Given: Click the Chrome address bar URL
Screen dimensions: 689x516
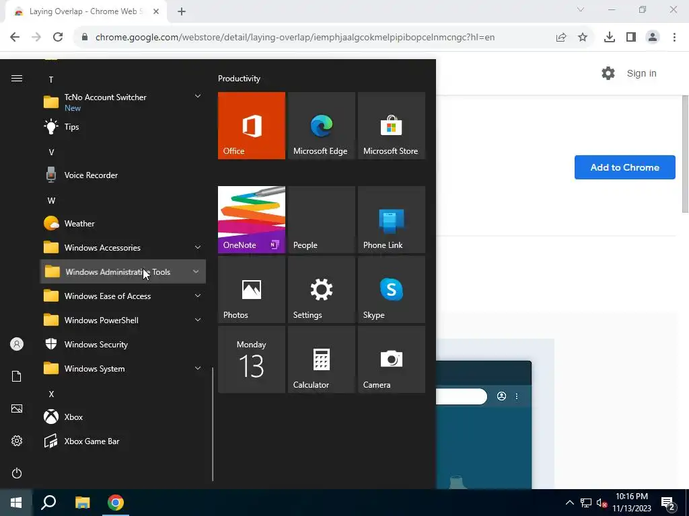Looking at the screenshot, I should 295,38.
